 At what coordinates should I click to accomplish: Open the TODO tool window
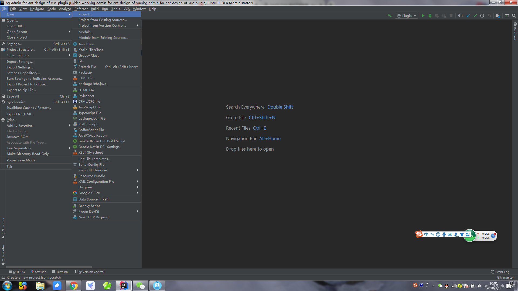click(17, 272)
